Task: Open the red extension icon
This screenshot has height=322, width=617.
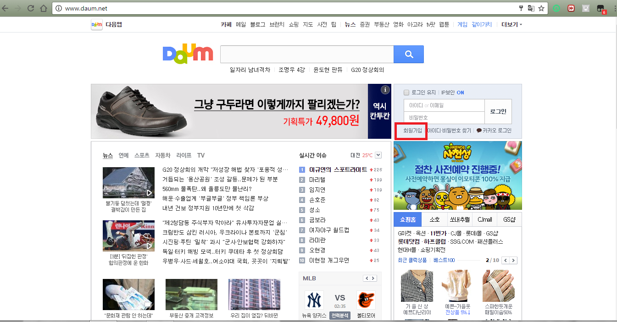Action: click(571, 8)
